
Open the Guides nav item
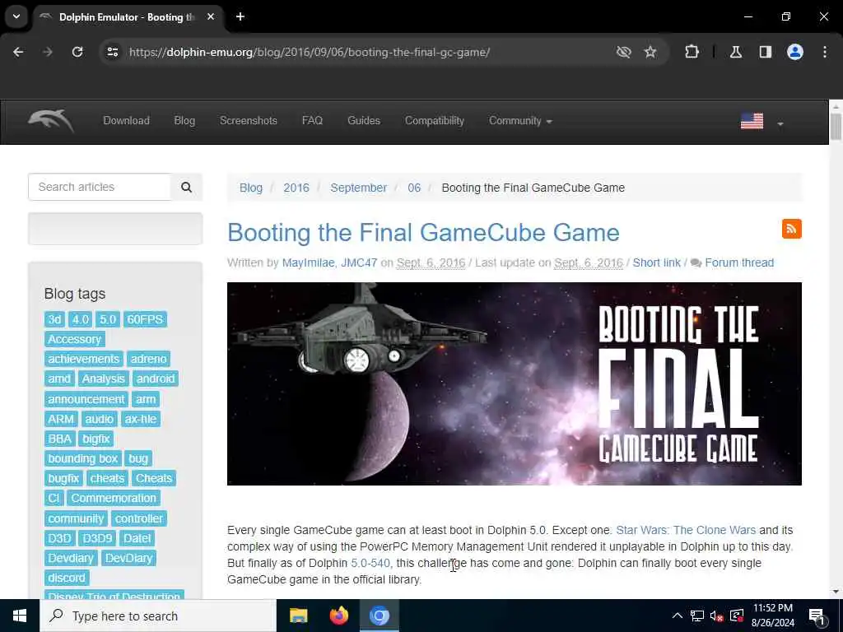364,121
